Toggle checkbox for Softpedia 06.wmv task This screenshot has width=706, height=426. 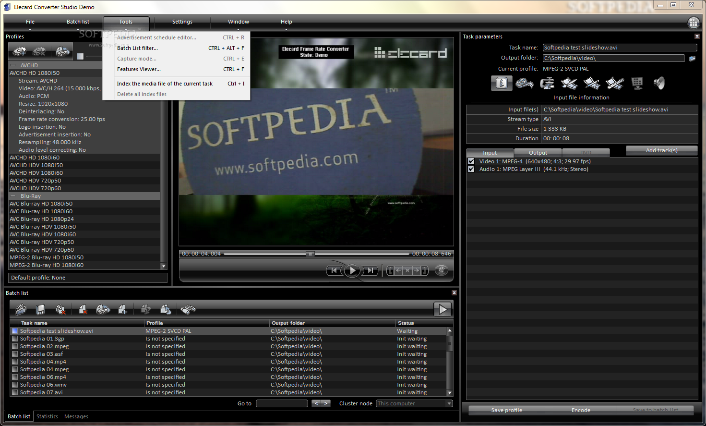(15, 385)
